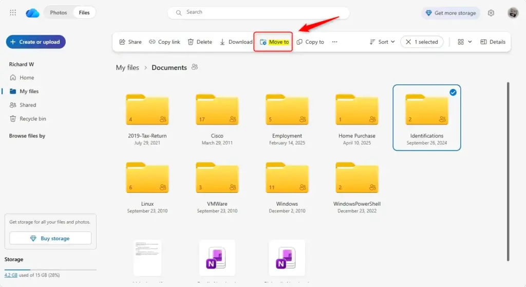The image size is (526, 287).
Task: Click the WindowsPowerShell folder name
Action: pyautogui.click(x=356, y=204)
